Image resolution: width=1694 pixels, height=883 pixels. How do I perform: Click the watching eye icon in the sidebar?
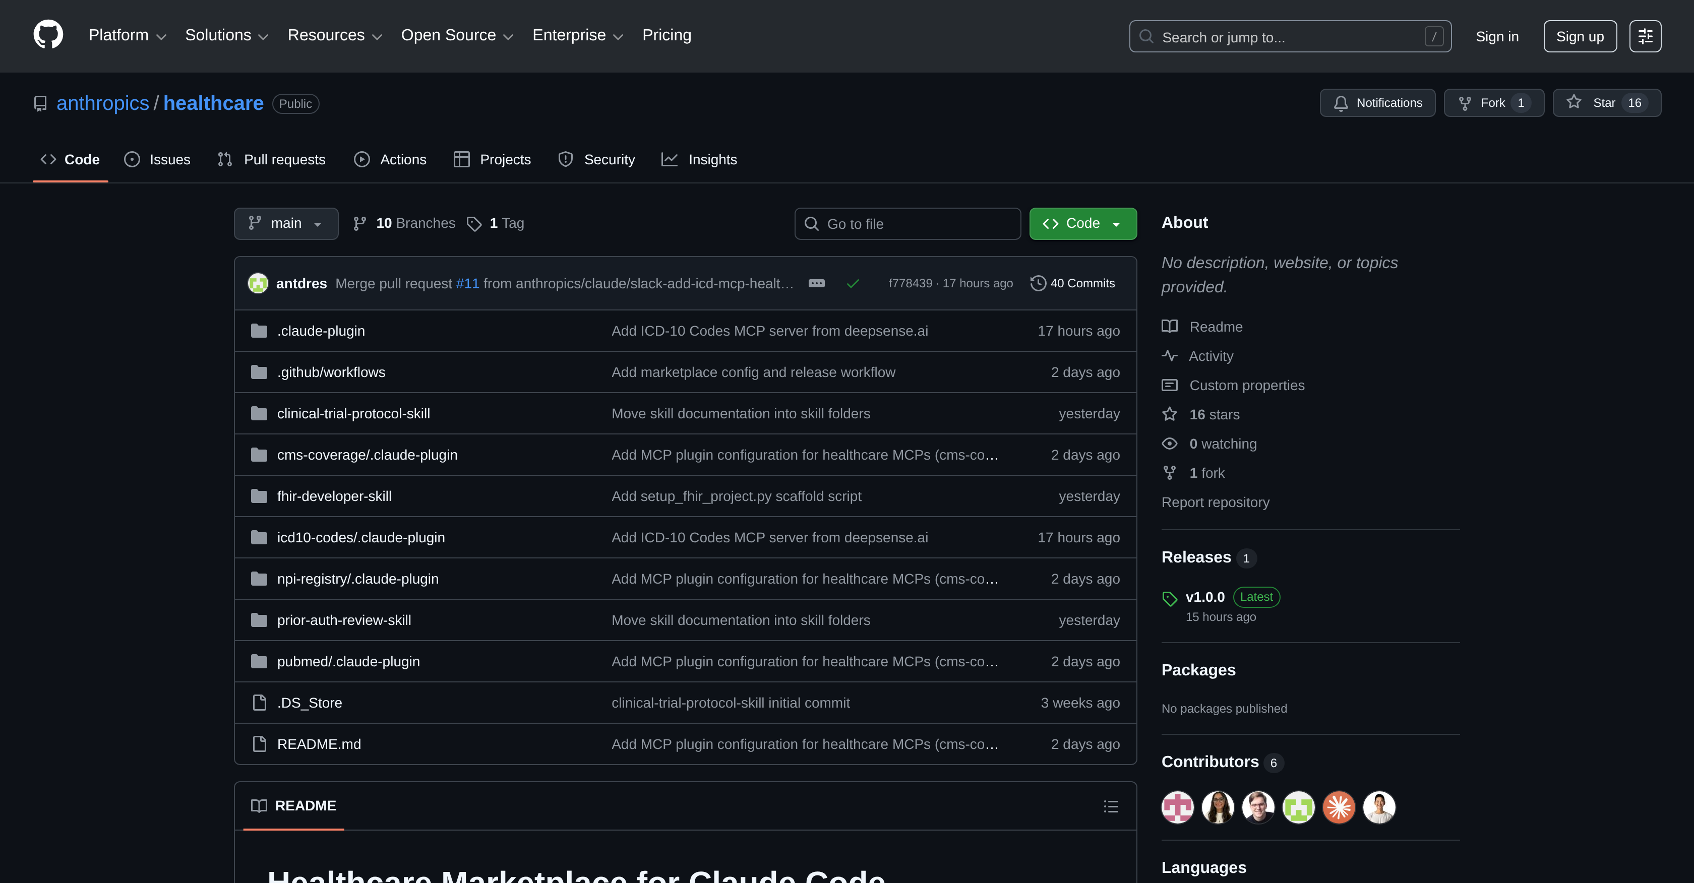(1170, 443)
